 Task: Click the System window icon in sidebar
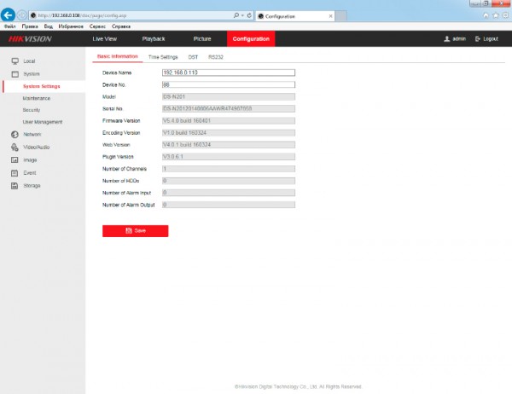pyautogui.click(x=15, y=74)
